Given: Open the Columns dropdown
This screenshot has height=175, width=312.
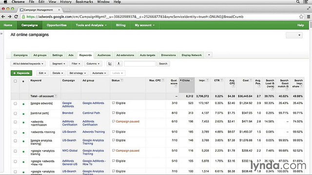Looking at the screenshot, I should point(93,64).
